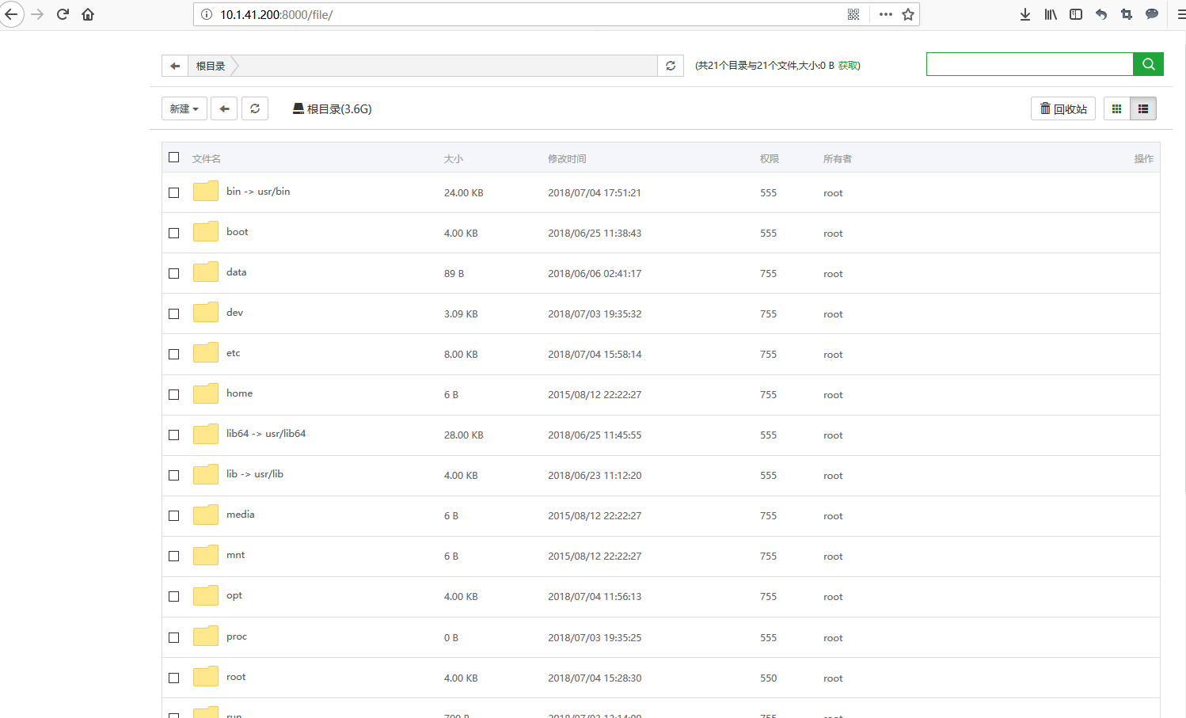Toggle the browser sidebar icon
Image resolution: width=1186 pixels, height=718 pixels.
[1076, 14]
